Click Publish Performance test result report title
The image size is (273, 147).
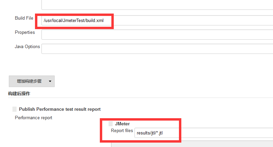click(60, 109)
